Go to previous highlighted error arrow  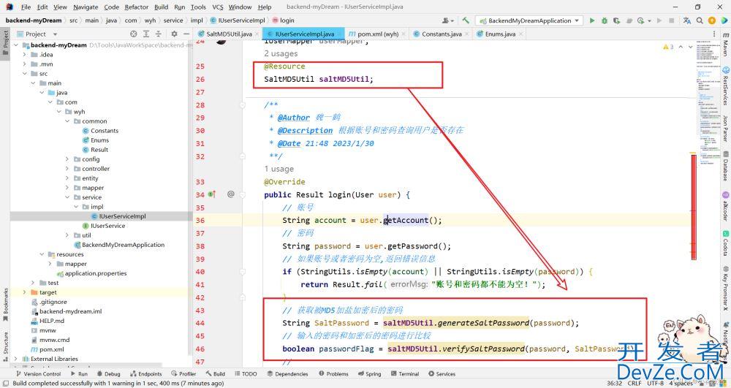pyautogui.click(x=681, y=47)
